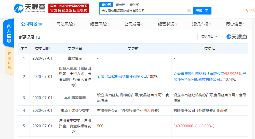Open the 公司发展 tab

click(x=133, y=24)
